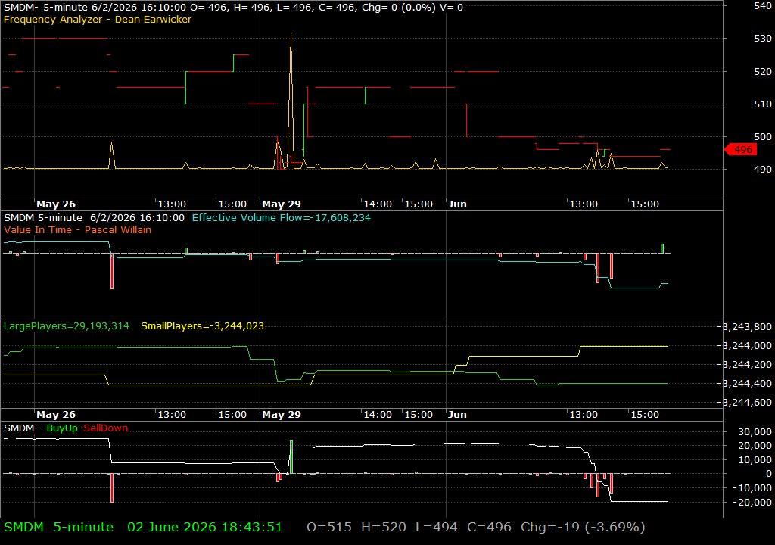Select the "LargePlayers=29,193,314" legend
The width and height of the screenshot is (775, 545).
(67, 326)
